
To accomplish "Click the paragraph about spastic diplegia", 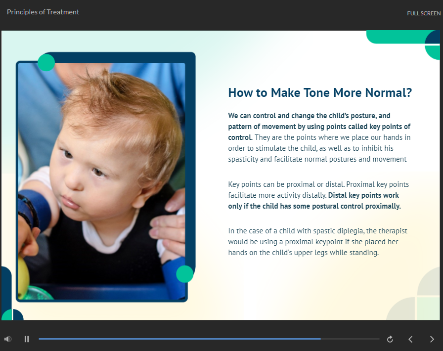I will (x=317, y=242).
